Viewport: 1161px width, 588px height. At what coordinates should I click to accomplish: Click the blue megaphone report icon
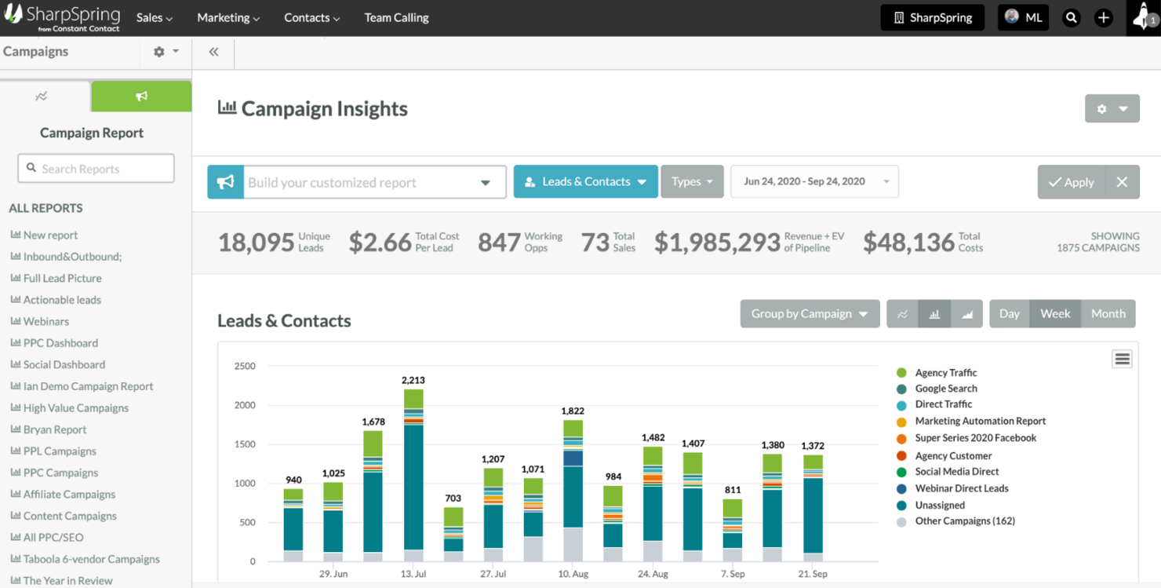tap(226, 182)
